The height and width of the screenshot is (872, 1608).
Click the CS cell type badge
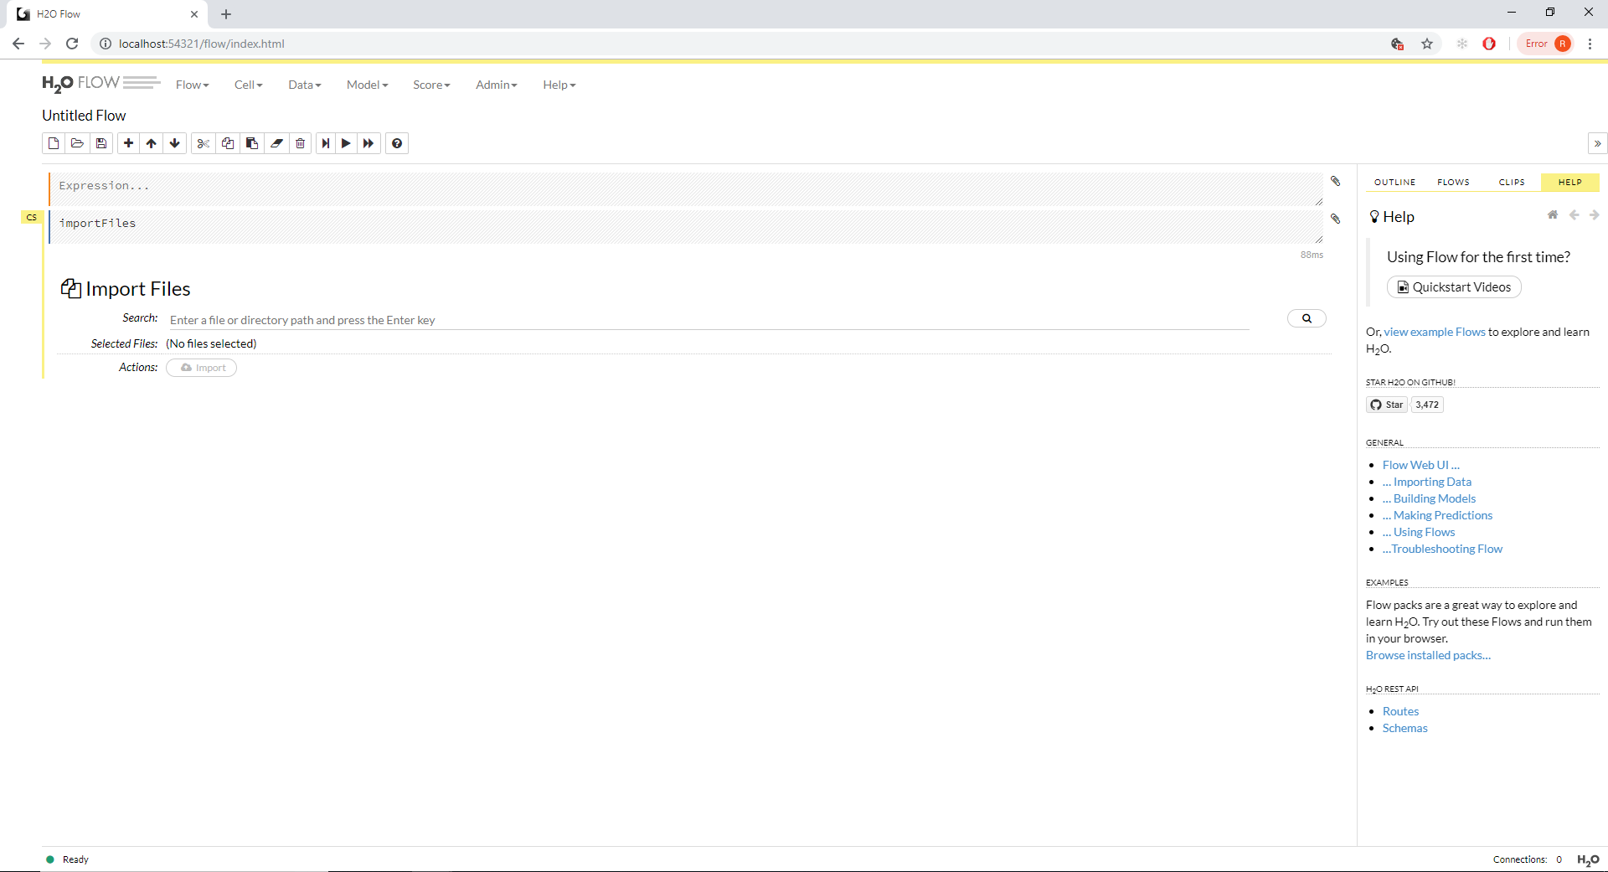tap(32, 217)
